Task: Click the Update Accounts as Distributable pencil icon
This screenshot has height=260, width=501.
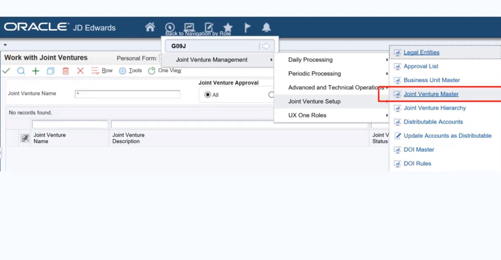Action: (398, 136)
